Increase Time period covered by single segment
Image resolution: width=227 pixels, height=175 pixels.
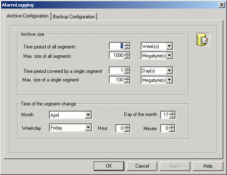127,69
